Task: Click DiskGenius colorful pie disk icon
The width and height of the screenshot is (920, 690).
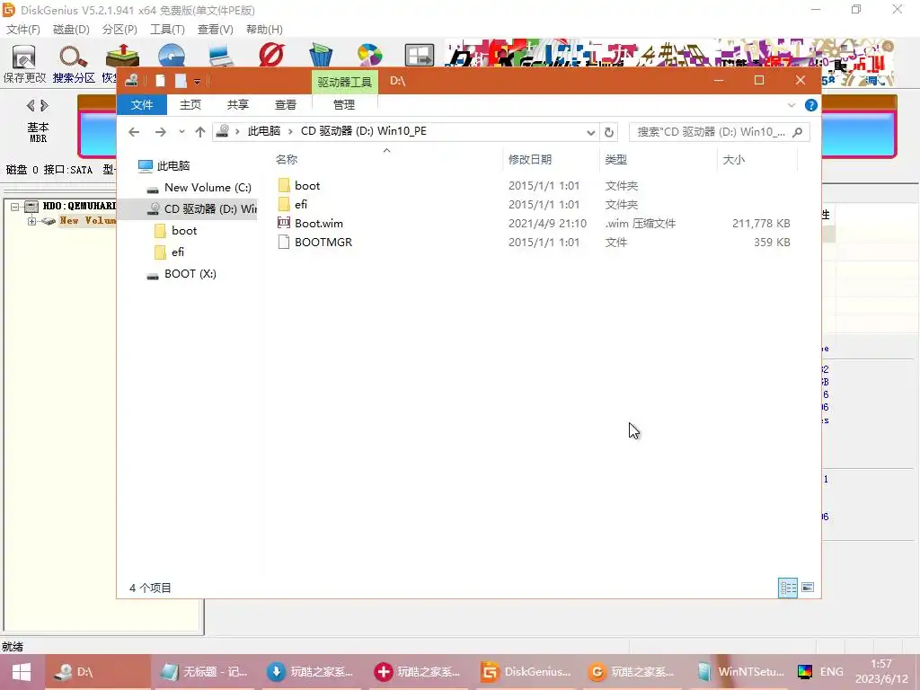Action: pos(369,55)
